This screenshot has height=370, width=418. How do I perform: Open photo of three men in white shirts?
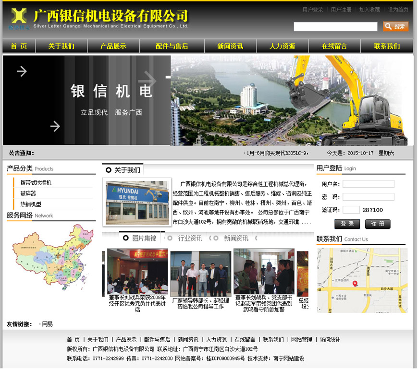pos(200,274)
